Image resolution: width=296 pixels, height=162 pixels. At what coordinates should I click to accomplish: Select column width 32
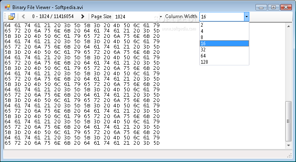click(x=224, y=50)
